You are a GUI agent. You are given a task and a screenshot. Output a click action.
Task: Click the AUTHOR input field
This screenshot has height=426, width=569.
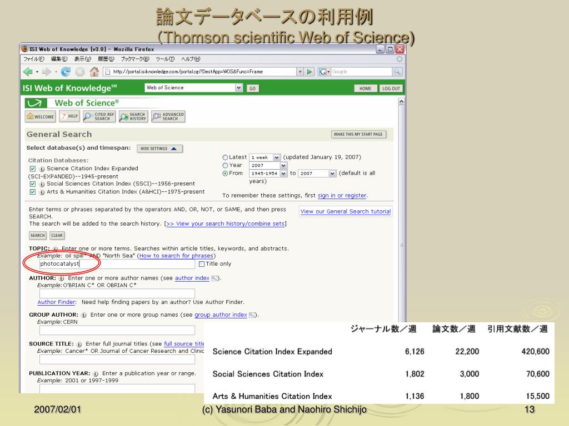(x=117, y=293)
